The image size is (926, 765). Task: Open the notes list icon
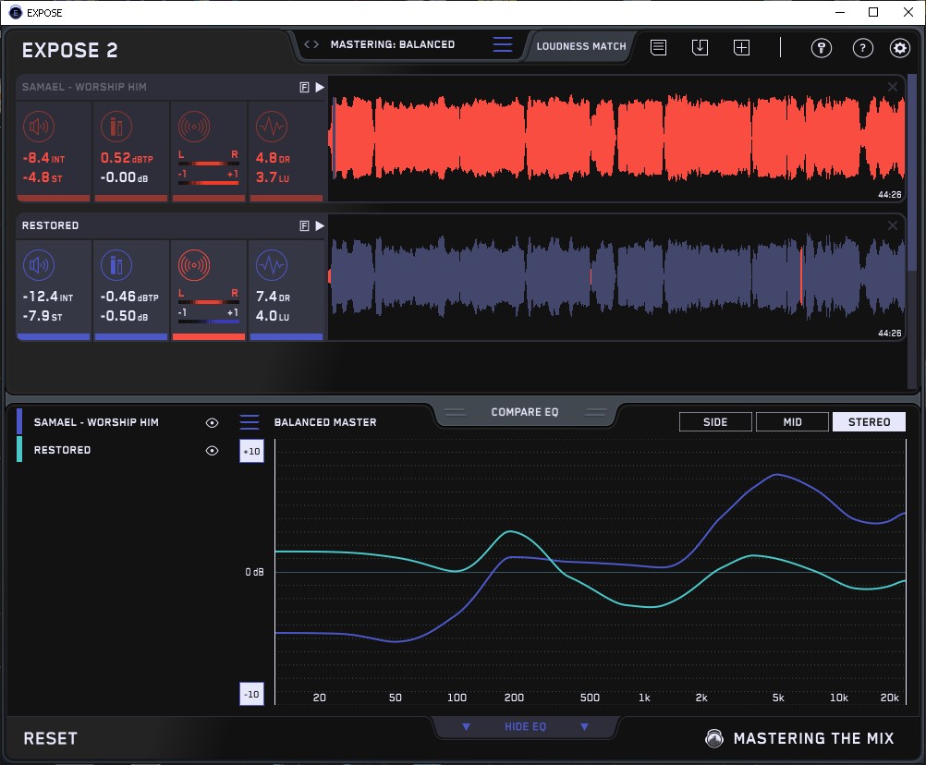pyautogui.click(x=658, y=47)
